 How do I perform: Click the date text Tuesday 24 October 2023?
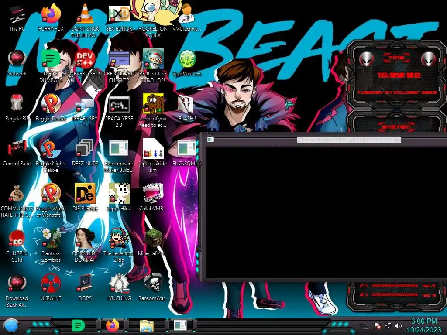click(x=396, y=92)
